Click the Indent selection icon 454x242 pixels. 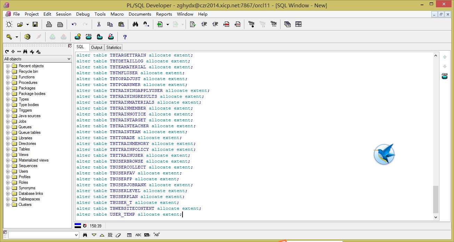204,24
